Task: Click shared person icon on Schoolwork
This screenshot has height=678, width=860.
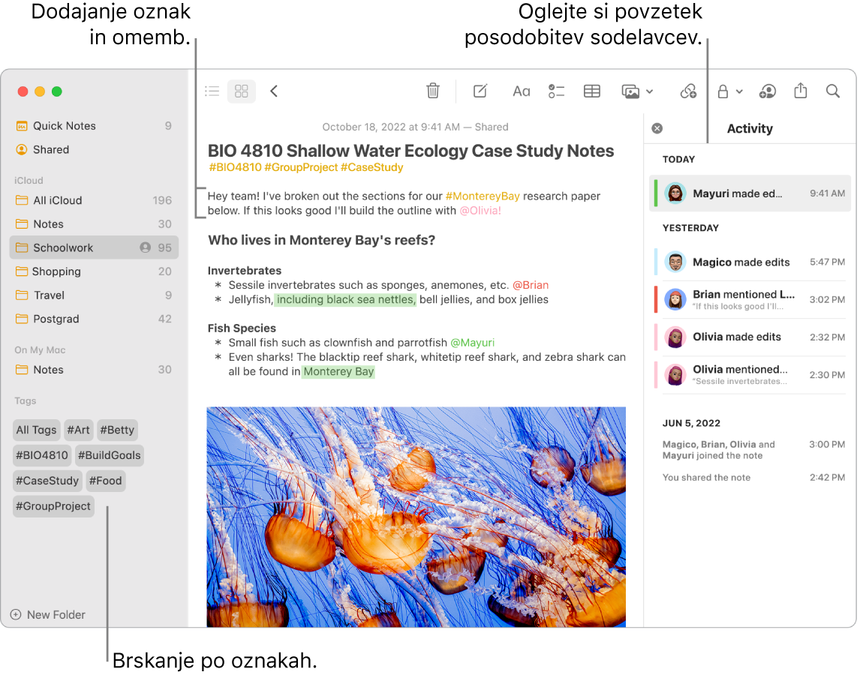Action: click(x=145, y=247)
